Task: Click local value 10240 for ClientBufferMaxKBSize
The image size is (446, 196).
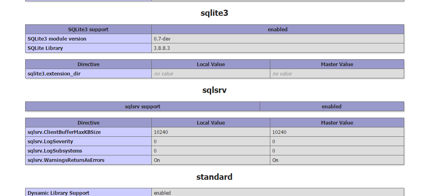Action: 161,132
